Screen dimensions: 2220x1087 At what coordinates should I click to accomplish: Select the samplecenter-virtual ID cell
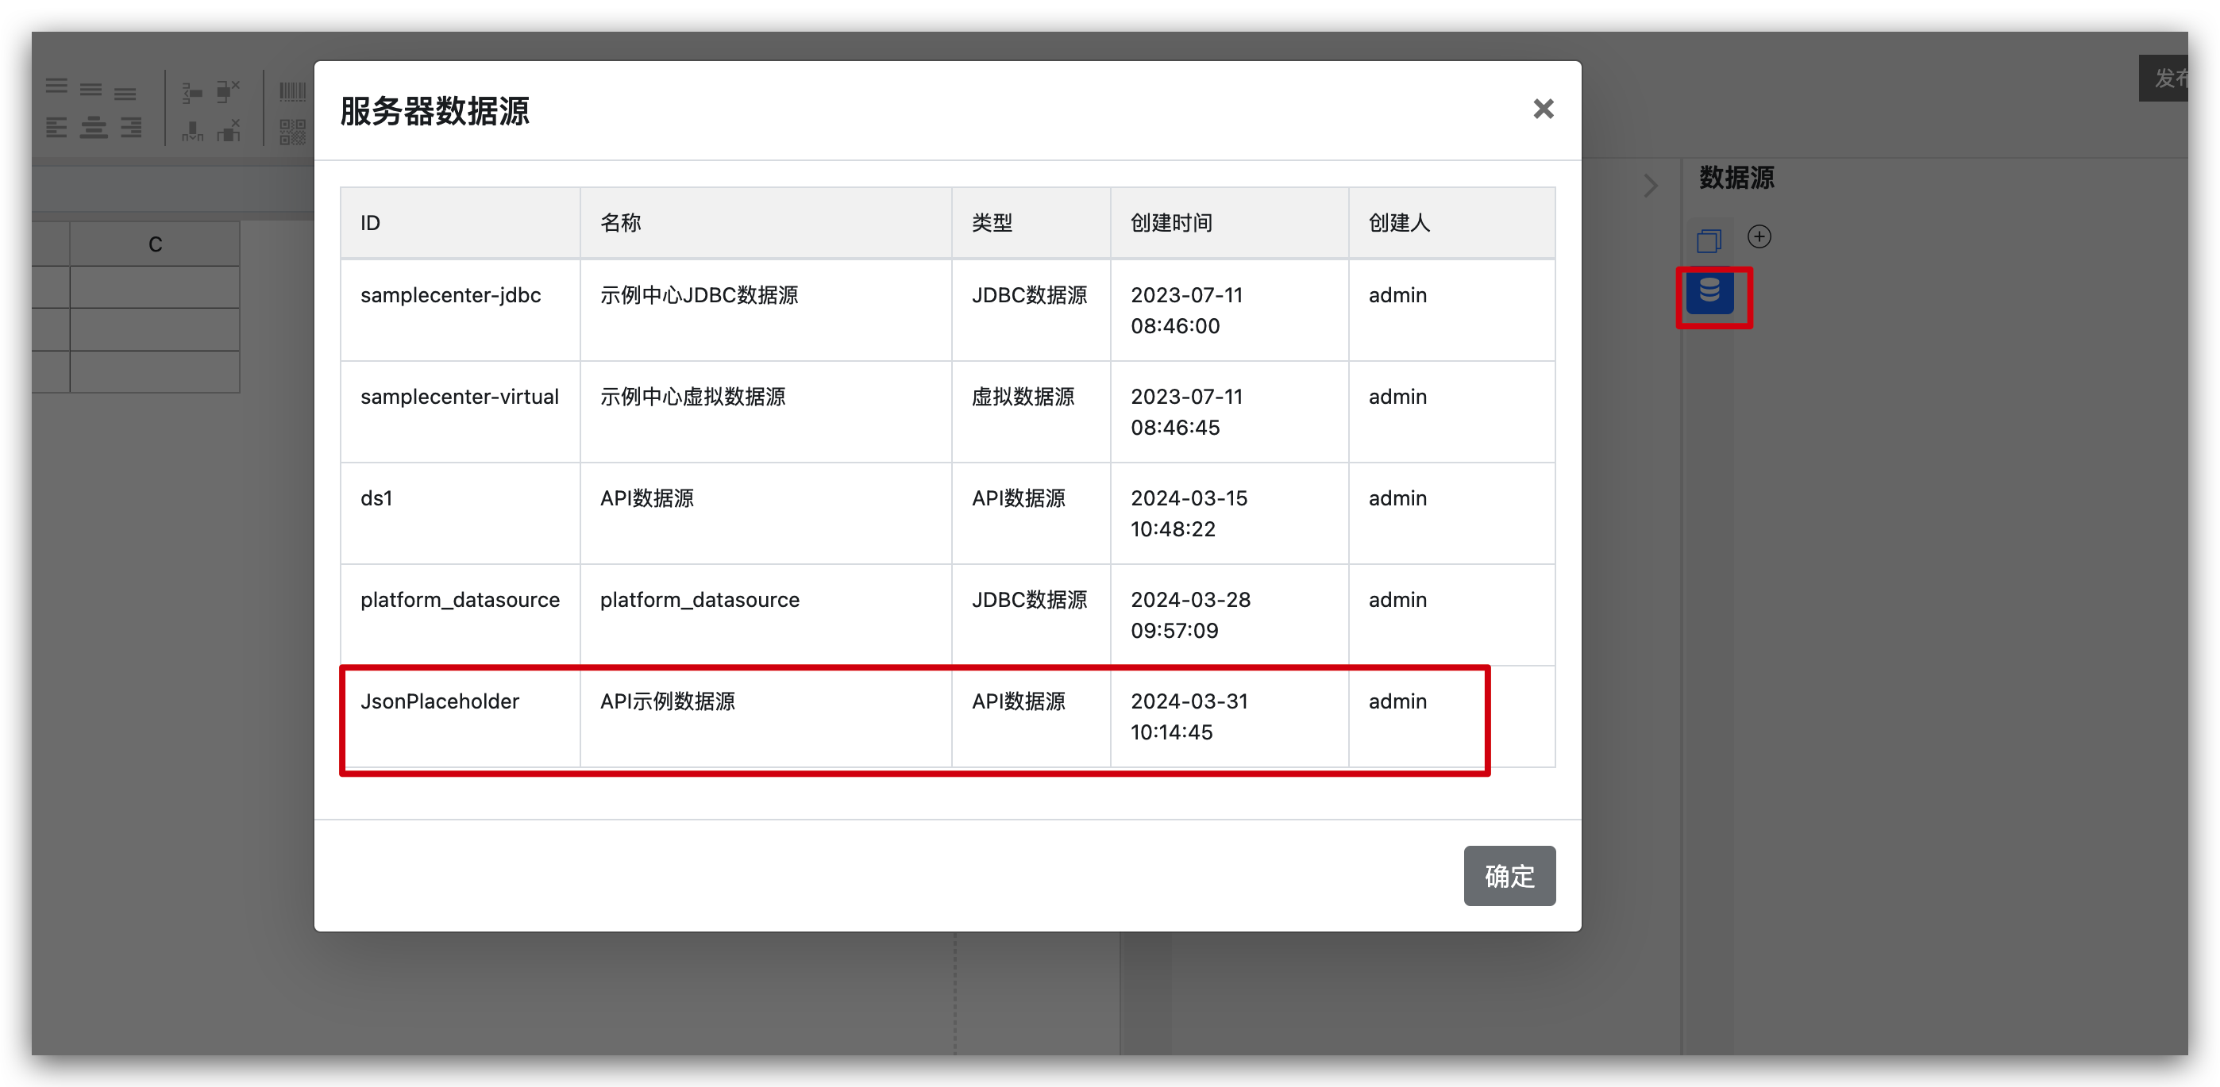point(461,411)
